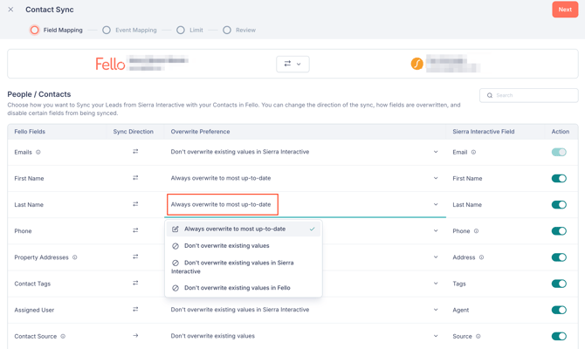Open overwrite preference chevron for Phone
The image size is (585, 349).
[436, 231]
